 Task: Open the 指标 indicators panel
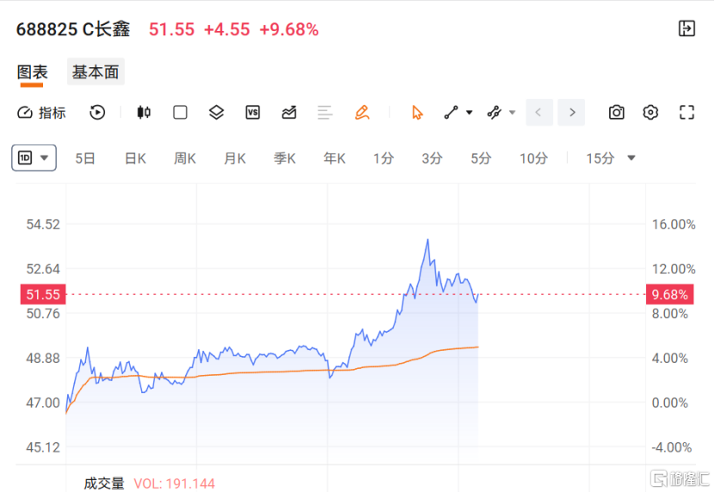[x=41, y=113]
